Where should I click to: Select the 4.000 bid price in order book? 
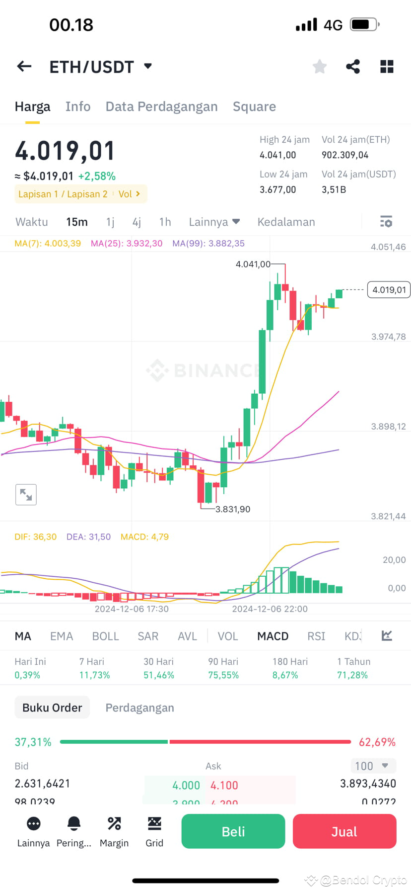[186, 785]
